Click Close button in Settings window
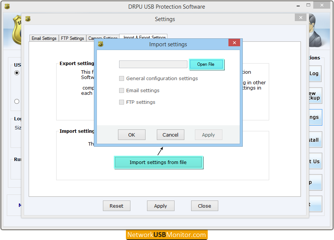The width and height of the screenshot is (334, 240). click(x=204, y=206)
